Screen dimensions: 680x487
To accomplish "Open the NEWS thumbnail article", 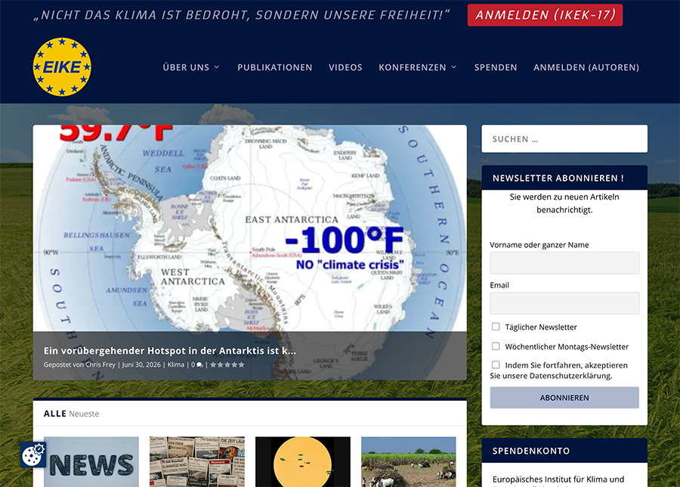I will click(x=91, y=462).
